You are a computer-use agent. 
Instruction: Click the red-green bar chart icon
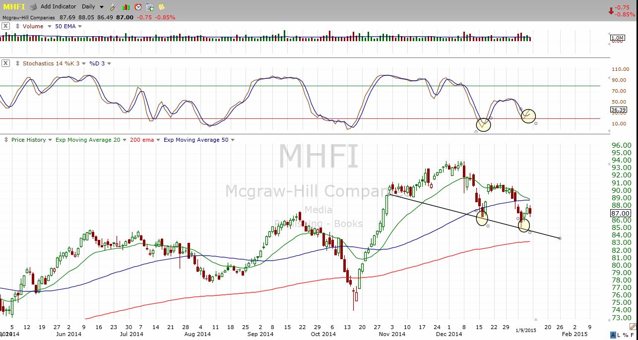click(126, 7)
